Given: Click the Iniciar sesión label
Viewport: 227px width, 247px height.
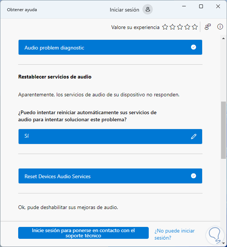Looking at the screenshot, I should pyautogui.click(x=124, y=10).
